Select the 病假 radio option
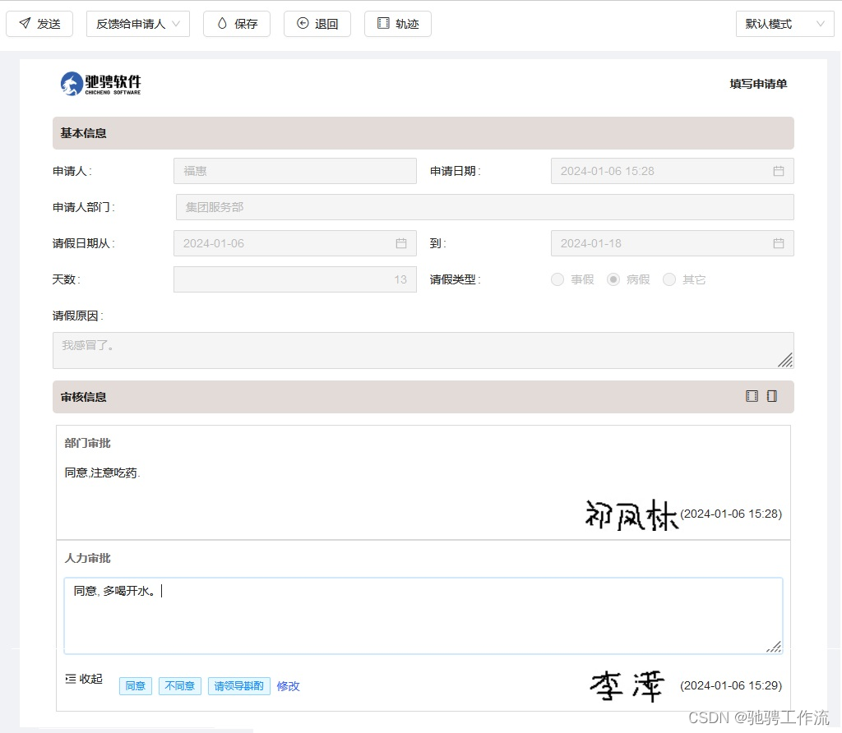The image size is (842, 733). [613, 279]
